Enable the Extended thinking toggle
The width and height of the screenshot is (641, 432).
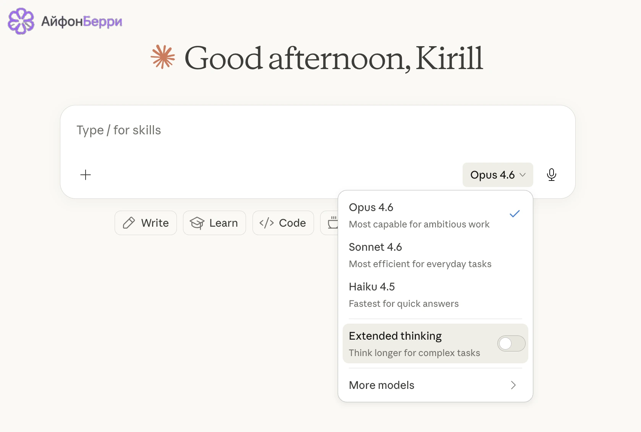pyautogui.click(x=511, y=343)
